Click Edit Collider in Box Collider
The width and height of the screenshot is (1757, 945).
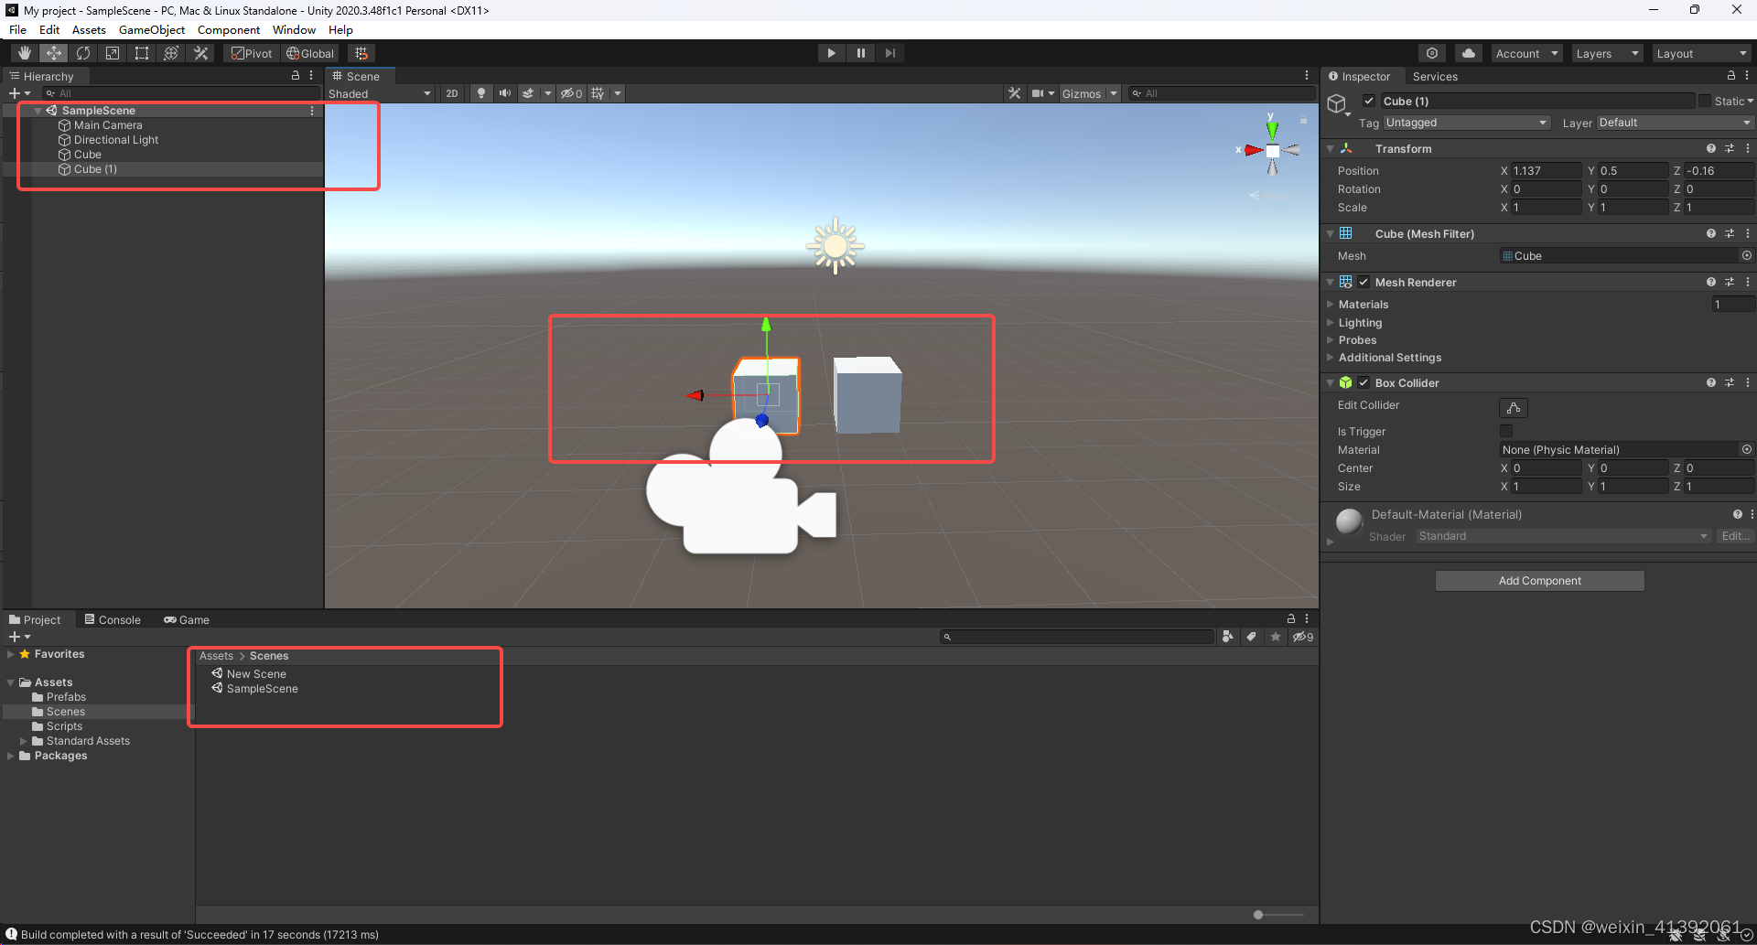1513,408
